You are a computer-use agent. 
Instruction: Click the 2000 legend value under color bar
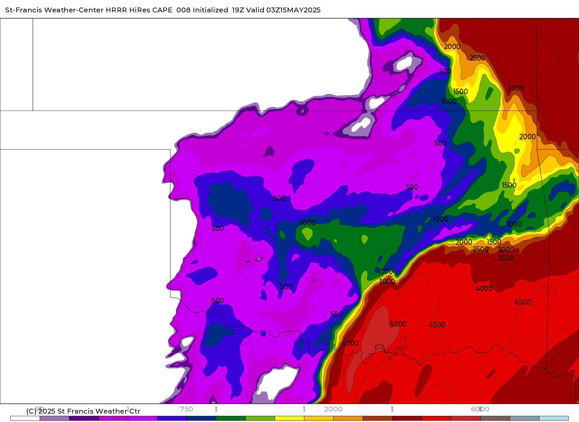click(333, 409)
